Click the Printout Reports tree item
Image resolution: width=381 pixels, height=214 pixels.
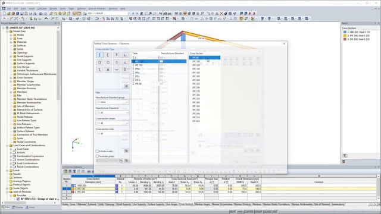click(x=21, y=185)
